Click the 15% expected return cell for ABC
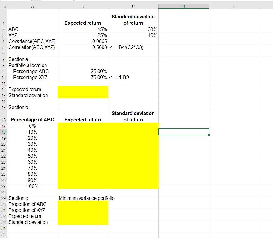Viewport: 273px width, 238px height. (82, 29)
